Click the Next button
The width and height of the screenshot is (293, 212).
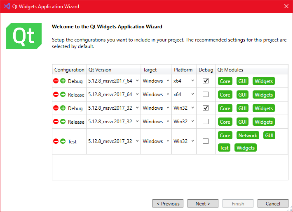pos(203,204)
